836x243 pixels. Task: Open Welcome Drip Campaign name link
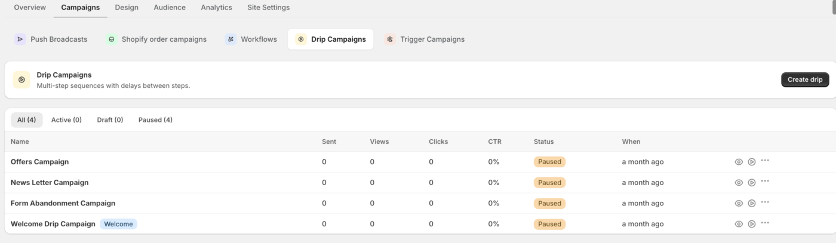click(53, 224)
